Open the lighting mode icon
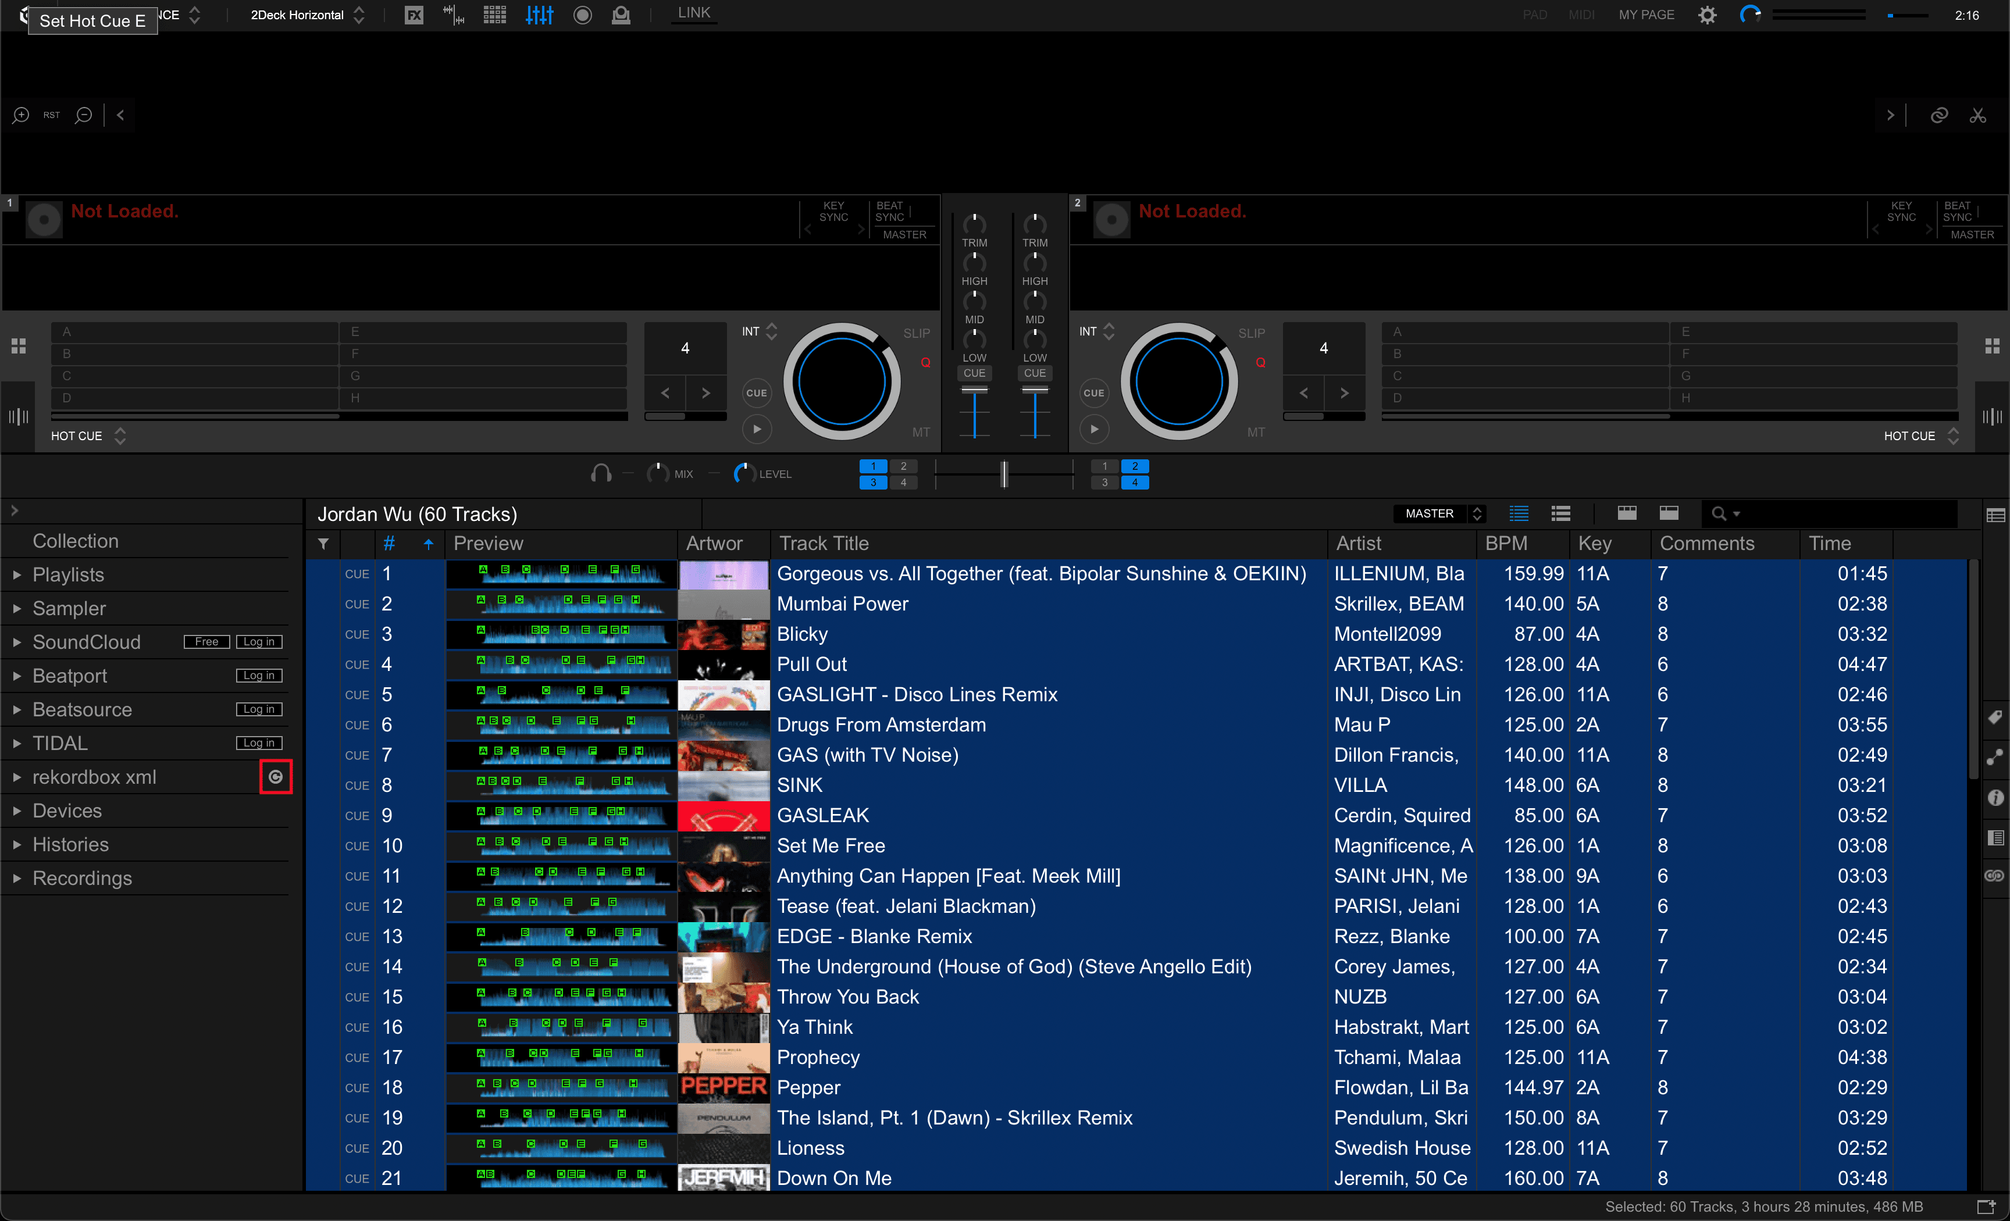The image size is (2010, 1221). 621,15
